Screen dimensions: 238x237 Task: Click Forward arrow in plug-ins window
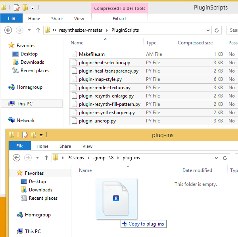[28, 158]
